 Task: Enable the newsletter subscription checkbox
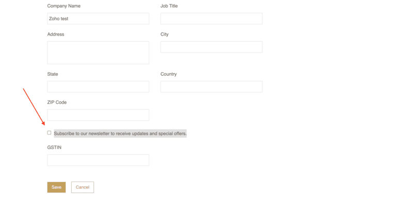click(49, 133)
